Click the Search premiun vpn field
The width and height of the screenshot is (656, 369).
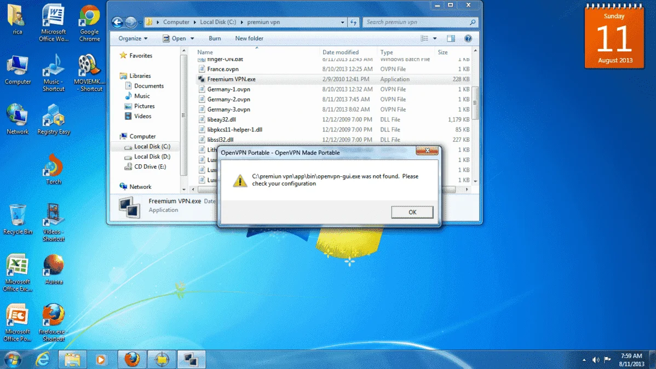[420, 22]
